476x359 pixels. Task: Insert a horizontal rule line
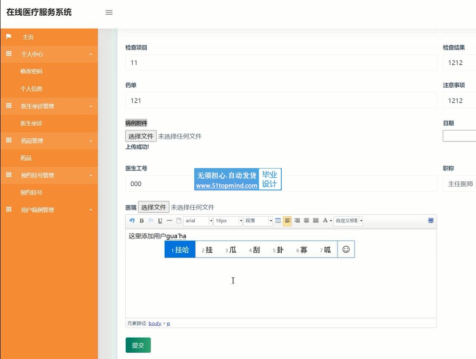click(x=169, y=220)
